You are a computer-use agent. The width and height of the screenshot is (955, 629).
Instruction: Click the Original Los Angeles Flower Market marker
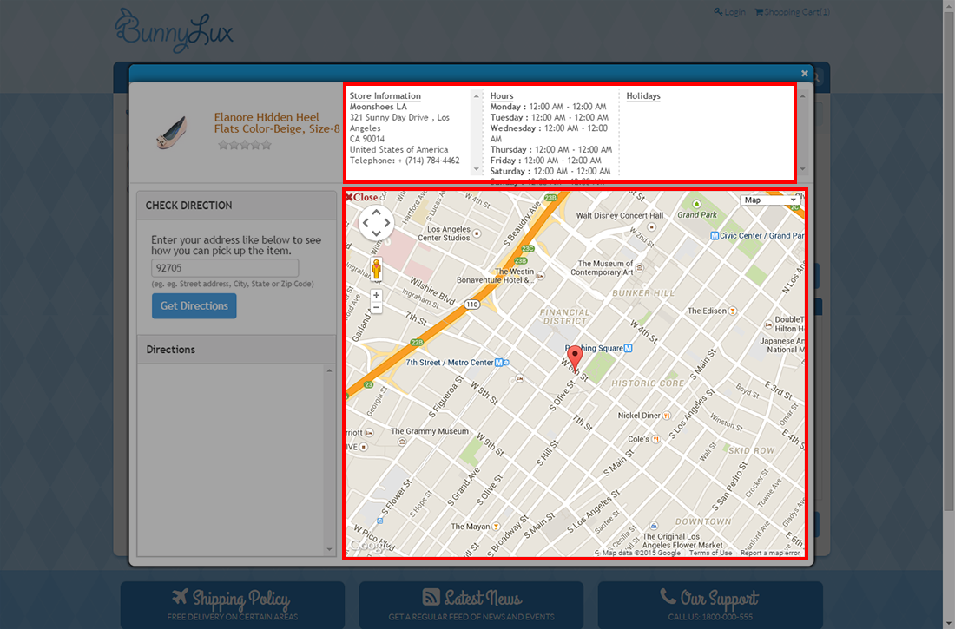[654, 526]
